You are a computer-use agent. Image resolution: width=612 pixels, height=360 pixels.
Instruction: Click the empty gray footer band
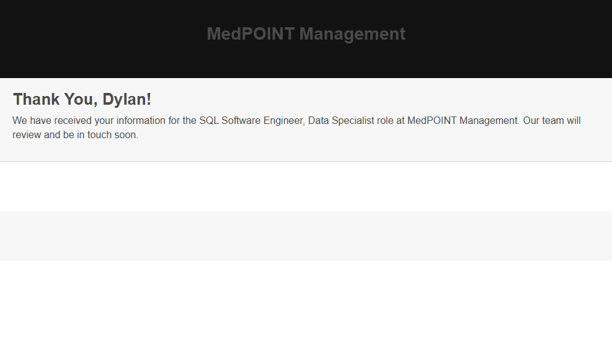click(x=306, y=236)
